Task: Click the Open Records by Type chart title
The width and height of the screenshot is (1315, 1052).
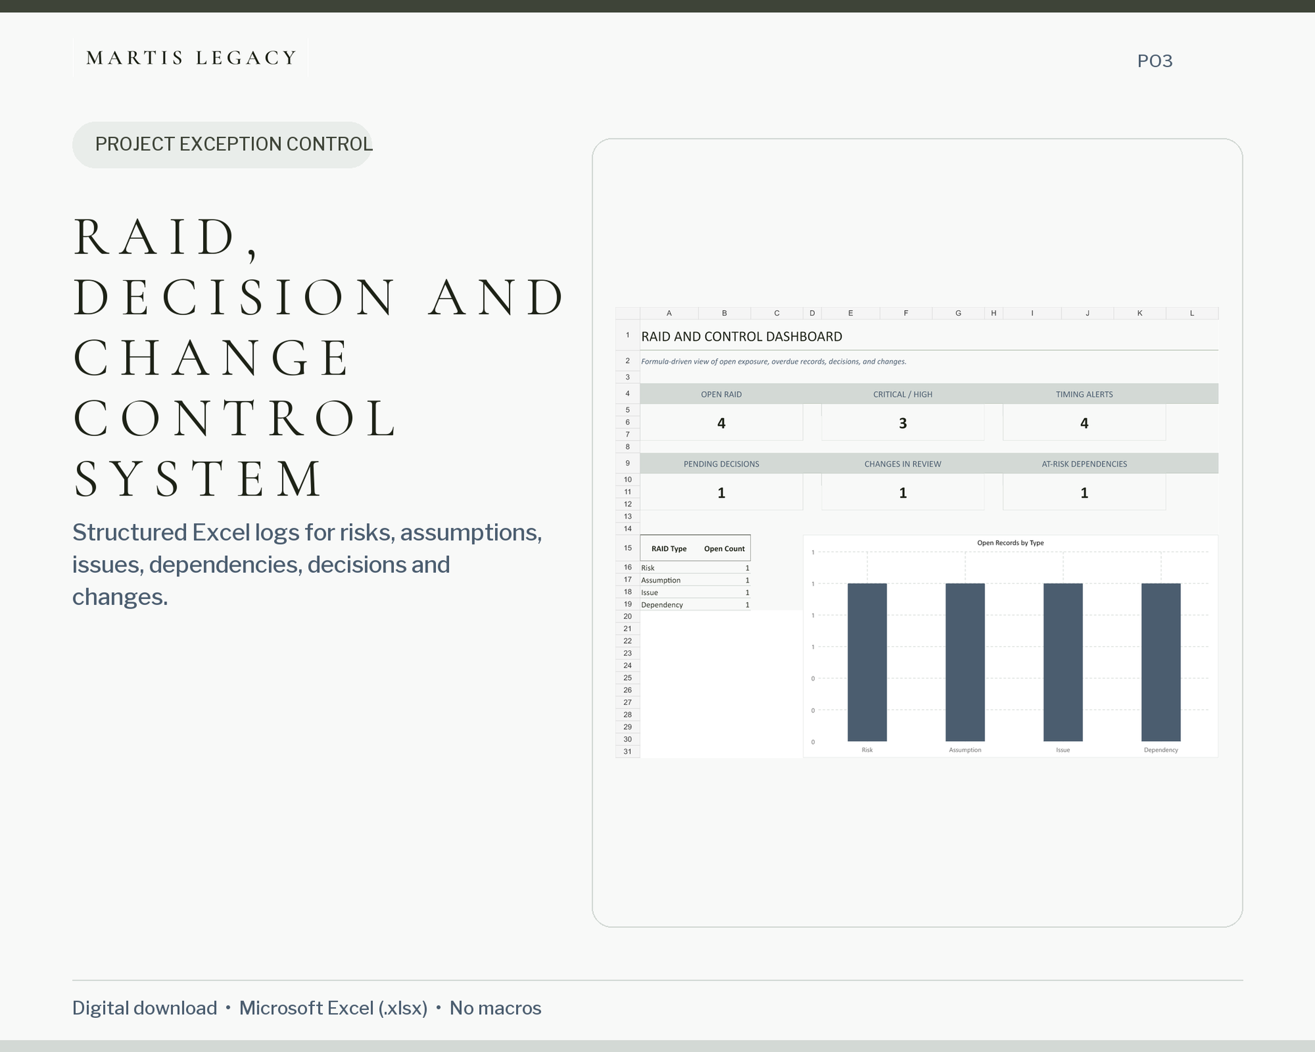Action: click(x=1010, y=543)
